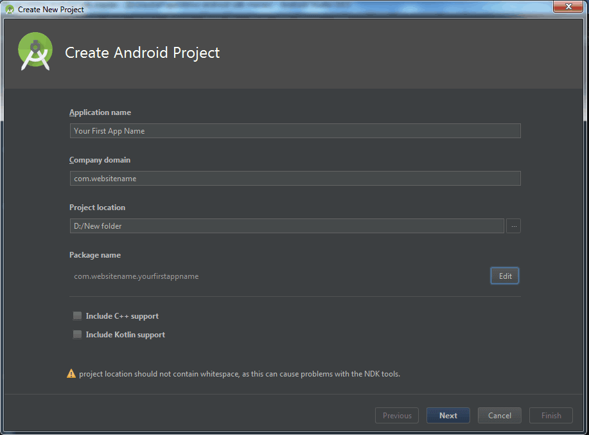The width and height of the screenshot is (589, 435).
Task: Close the Create New Project window
Action: click(568, 6)
